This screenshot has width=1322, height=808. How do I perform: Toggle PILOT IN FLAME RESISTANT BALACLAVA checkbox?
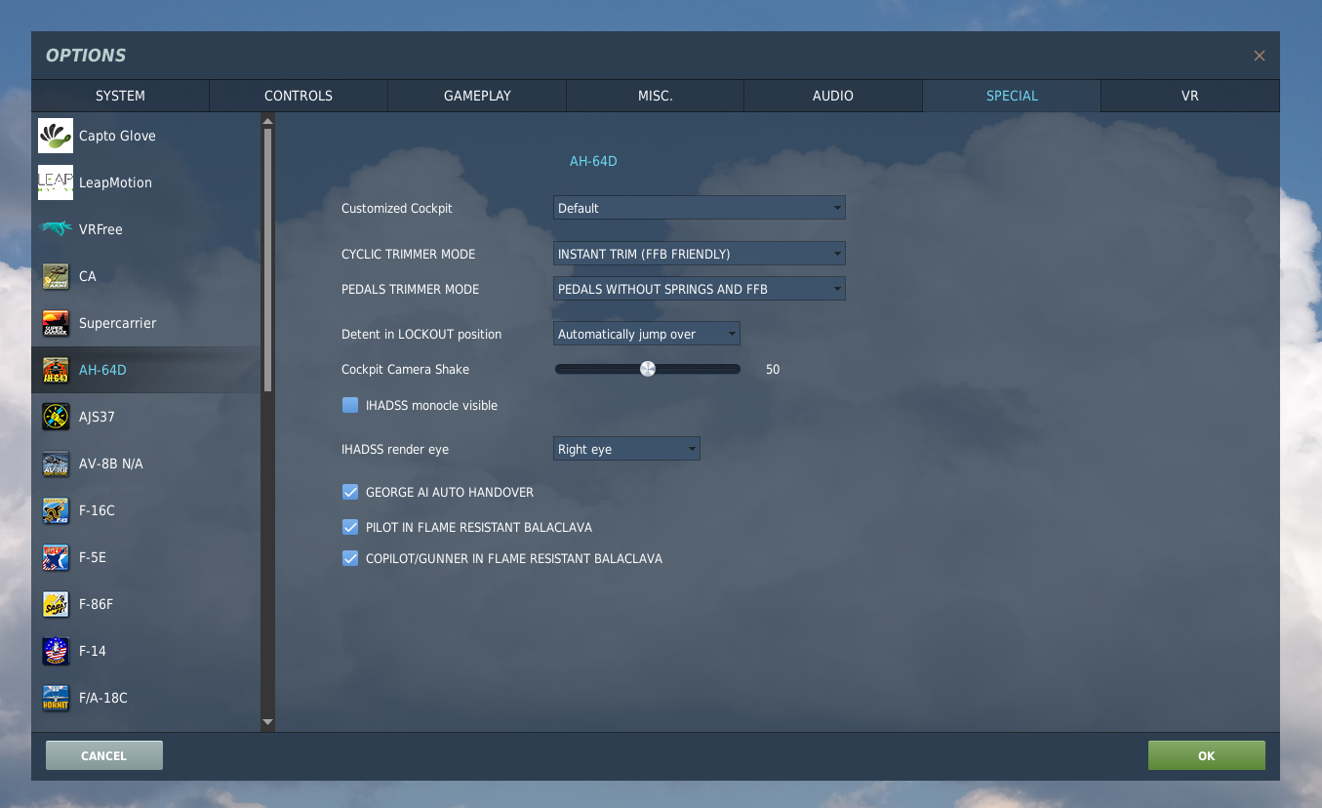point(350,527)
